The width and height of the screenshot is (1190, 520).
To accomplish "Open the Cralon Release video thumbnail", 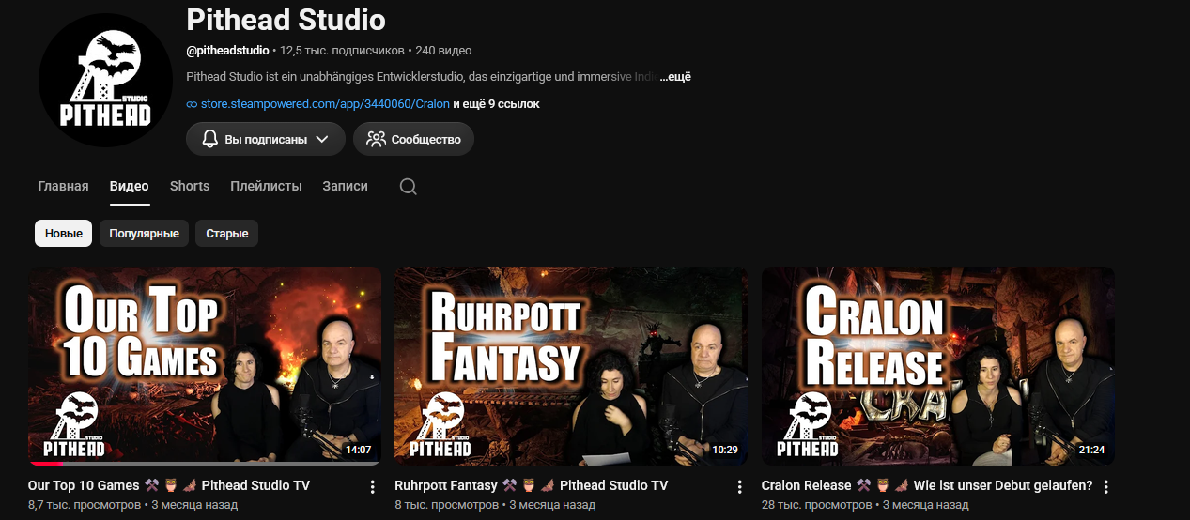I will [x=938, y=366].
